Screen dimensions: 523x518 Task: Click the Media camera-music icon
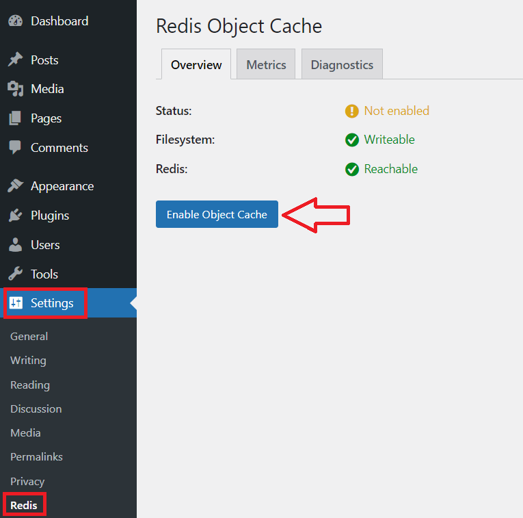coord(15,89)
